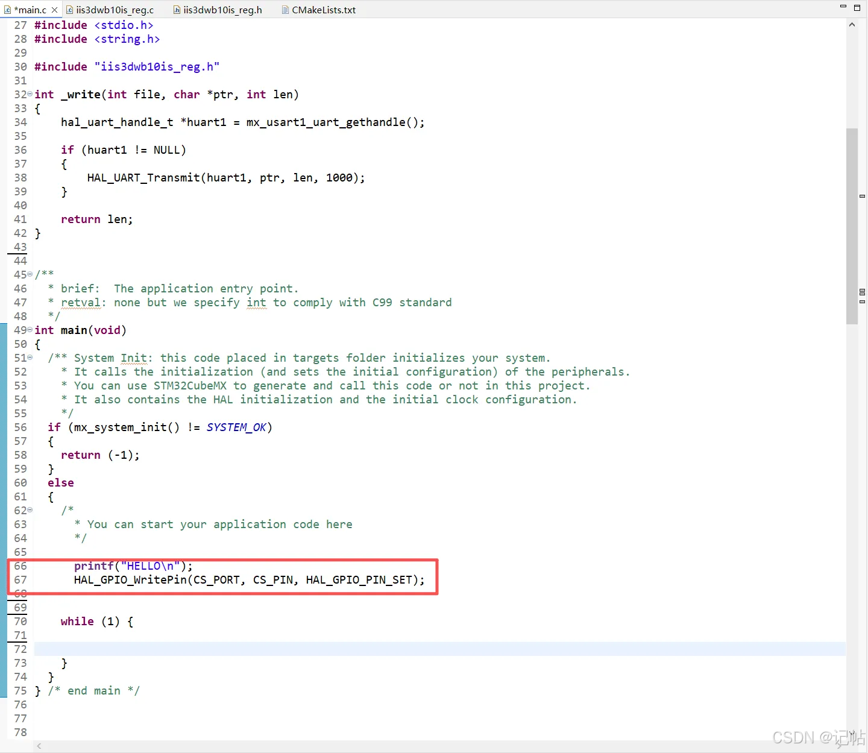This screenshot has height=753, width=868.
Task: Click the vertical scrollbar thumb
Action: (852, 226)
